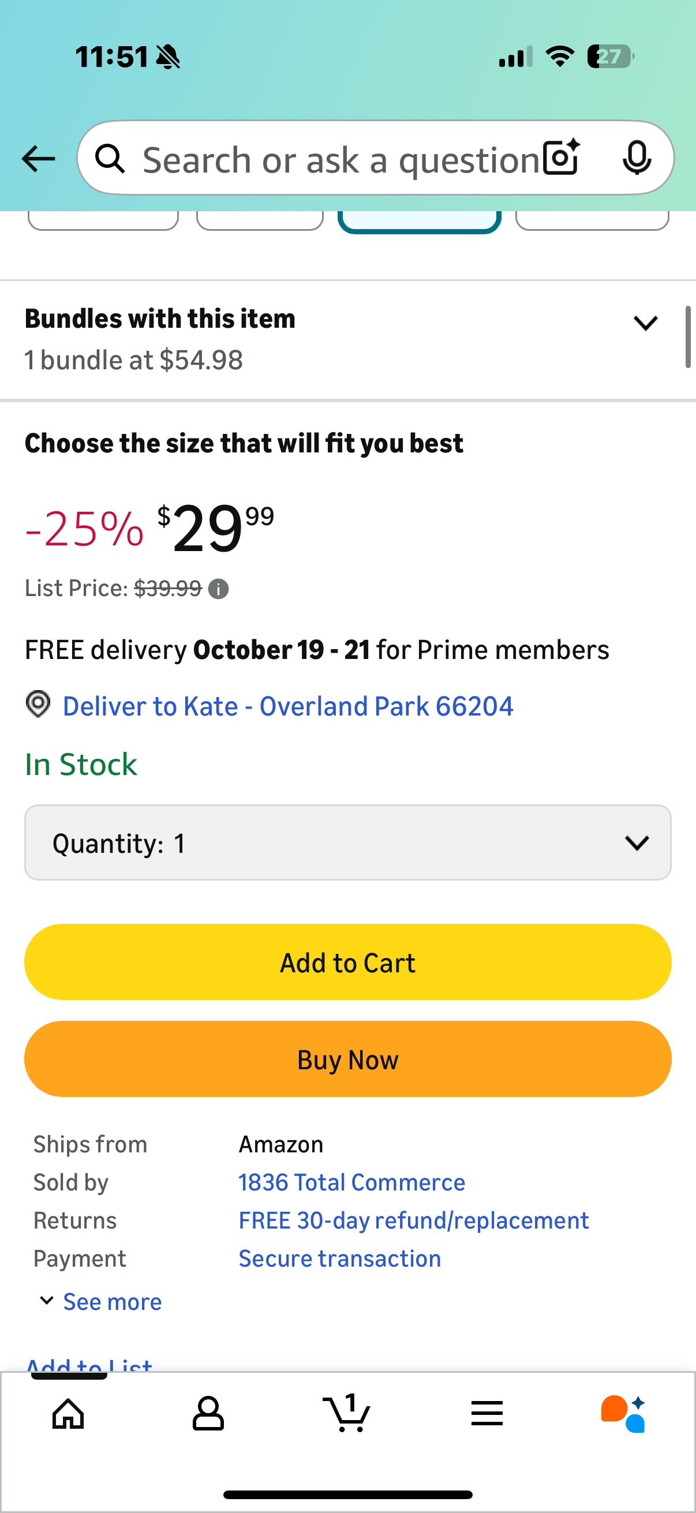Open the account profile tab
Viewport: 696px width, 1513px height.
[x=208, y=1413]
